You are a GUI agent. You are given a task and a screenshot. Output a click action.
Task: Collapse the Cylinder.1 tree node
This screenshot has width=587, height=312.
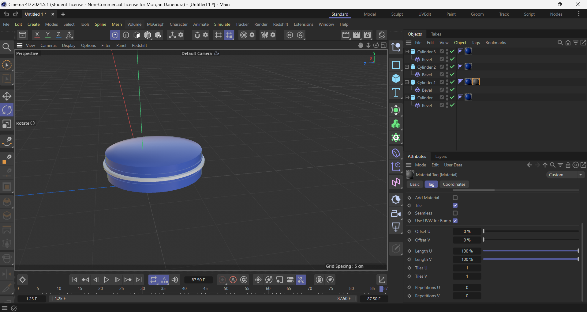point(407,82)
